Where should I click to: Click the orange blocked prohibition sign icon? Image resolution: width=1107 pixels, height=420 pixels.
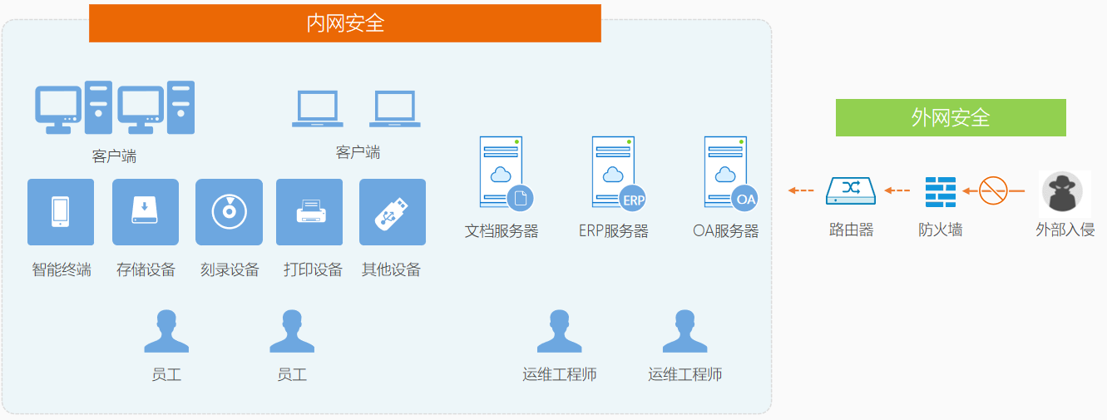pos(993,190)
